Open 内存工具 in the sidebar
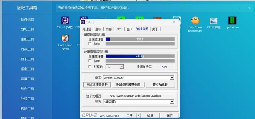 27,49
